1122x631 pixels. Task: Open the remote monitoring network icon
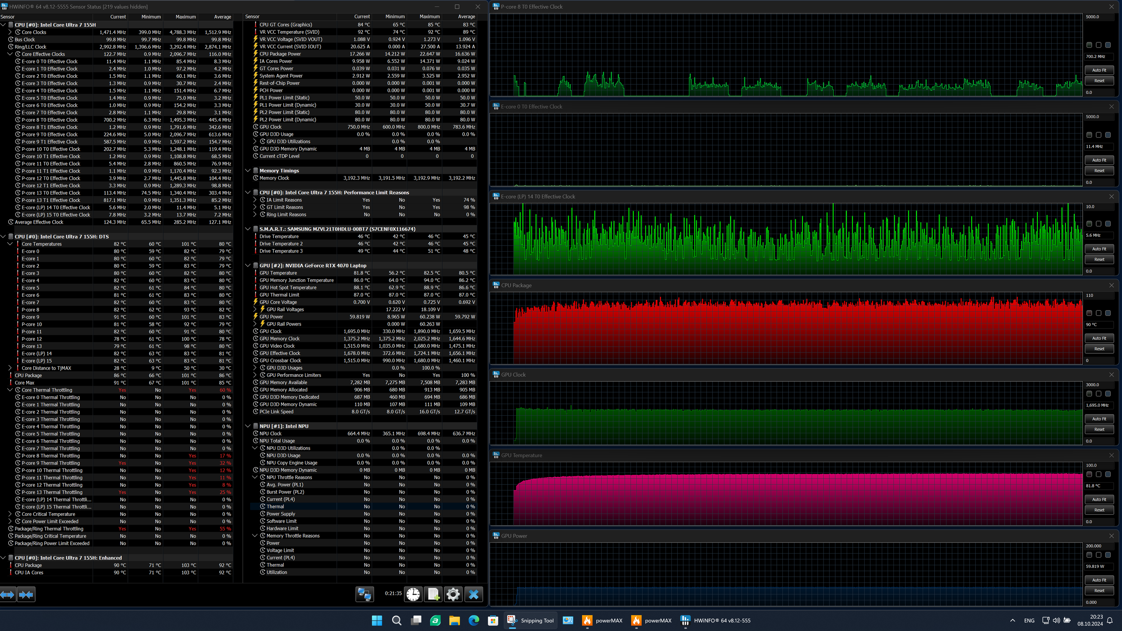[364, 594]
